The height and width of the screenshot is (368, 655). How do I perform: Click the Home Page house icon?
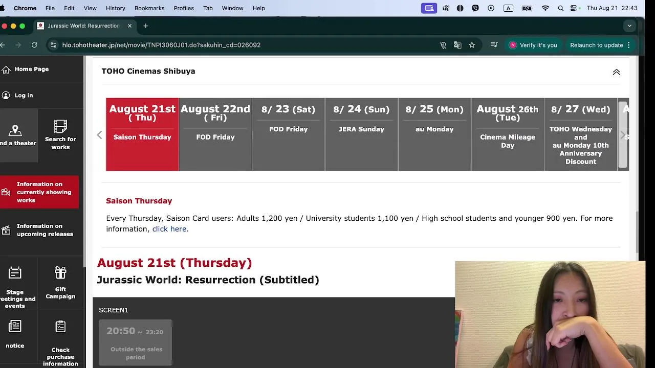pos(6,70)
